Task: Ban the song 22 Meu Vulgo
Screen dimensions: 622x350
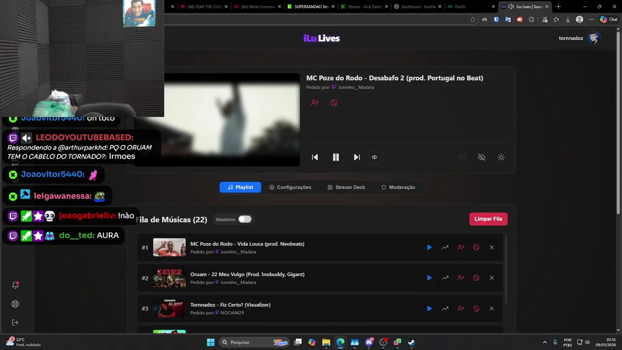Action: coord(476,278)
